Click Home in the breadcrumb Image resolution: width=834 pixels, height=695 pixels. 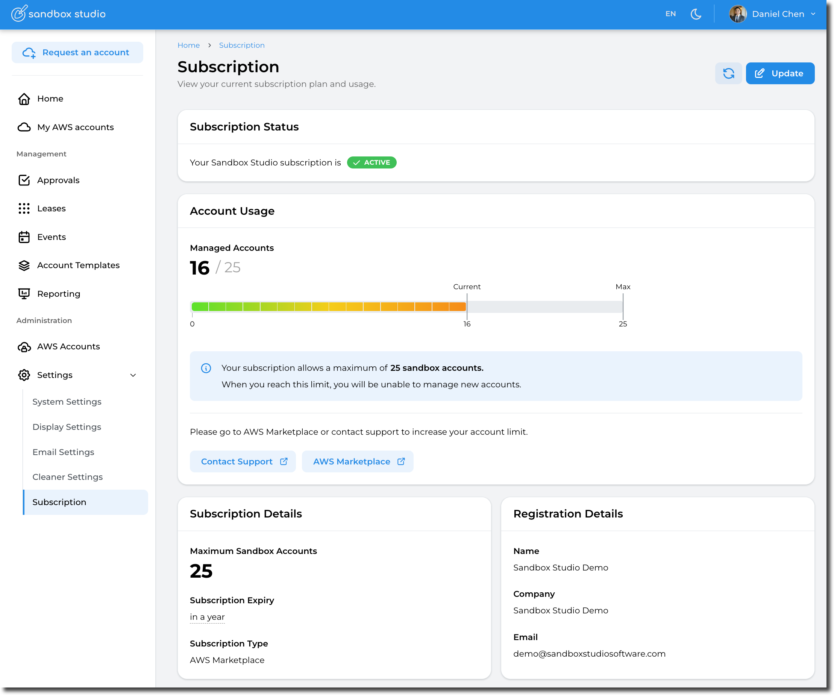189,45
